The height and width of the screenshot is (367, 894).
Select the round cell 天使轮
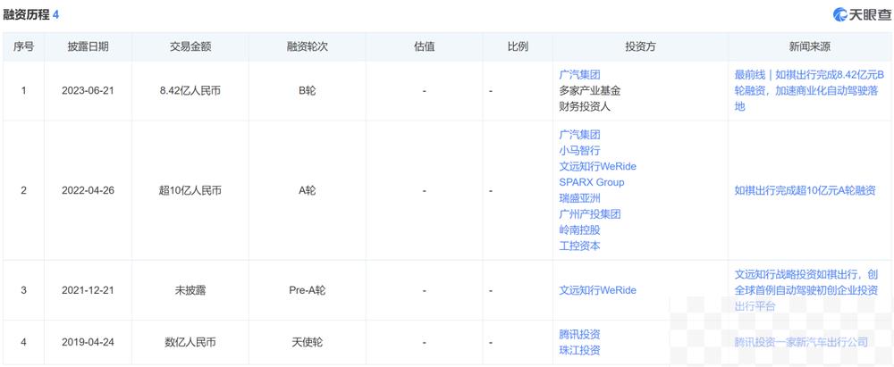[x=308, y=342]
